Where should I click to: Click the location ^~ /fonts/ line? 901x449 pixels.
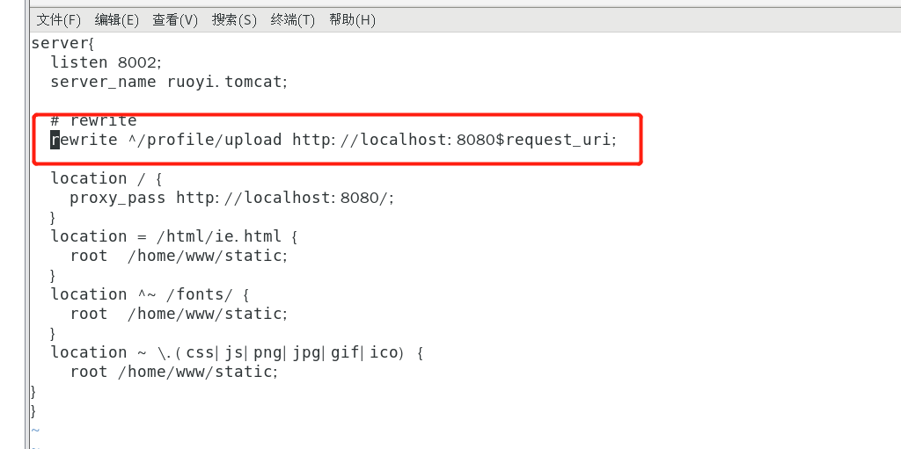(x=150, y=294)
